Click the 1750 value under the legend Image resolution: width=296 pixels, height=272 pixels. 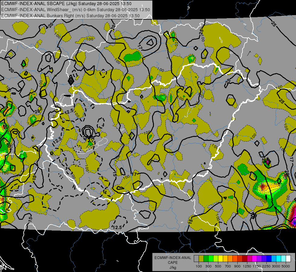click(x=257, y=266)
